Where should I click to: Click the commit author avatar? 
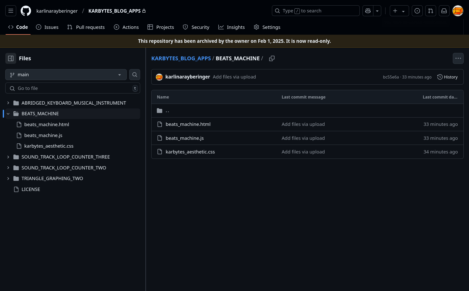tap(159, 77)
